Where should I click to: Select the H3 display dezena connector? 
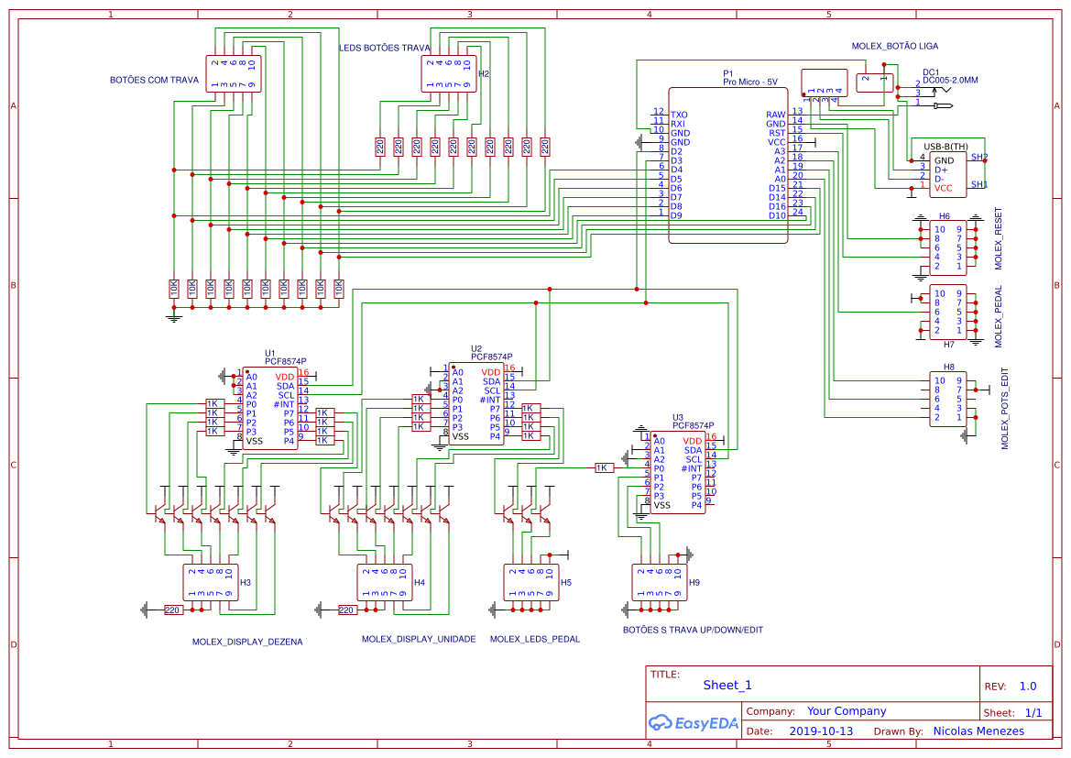(210, 582)
